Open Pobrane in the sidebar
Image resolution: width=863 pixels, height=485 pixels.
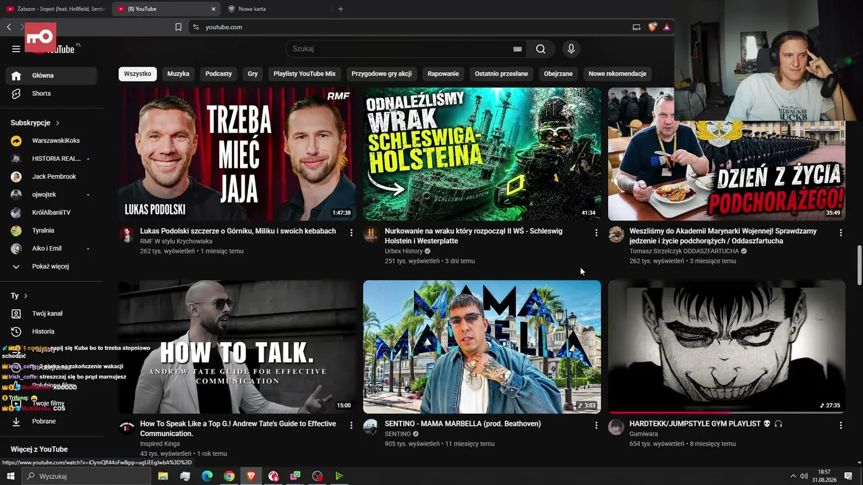click(x=52, y=421)
